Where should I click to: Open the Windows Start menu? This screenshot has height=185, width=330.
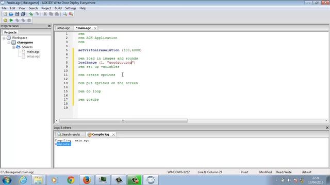click(x=7, y=180)
